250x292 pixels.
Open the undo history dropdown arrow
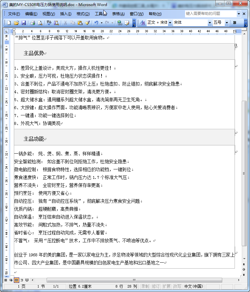click(102, 23)
